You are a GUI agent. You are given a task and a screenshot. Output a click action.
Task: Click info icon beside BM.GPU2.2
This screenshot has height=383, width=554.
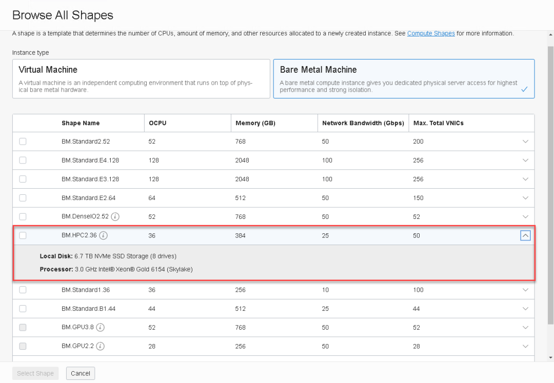coord(101,346)
